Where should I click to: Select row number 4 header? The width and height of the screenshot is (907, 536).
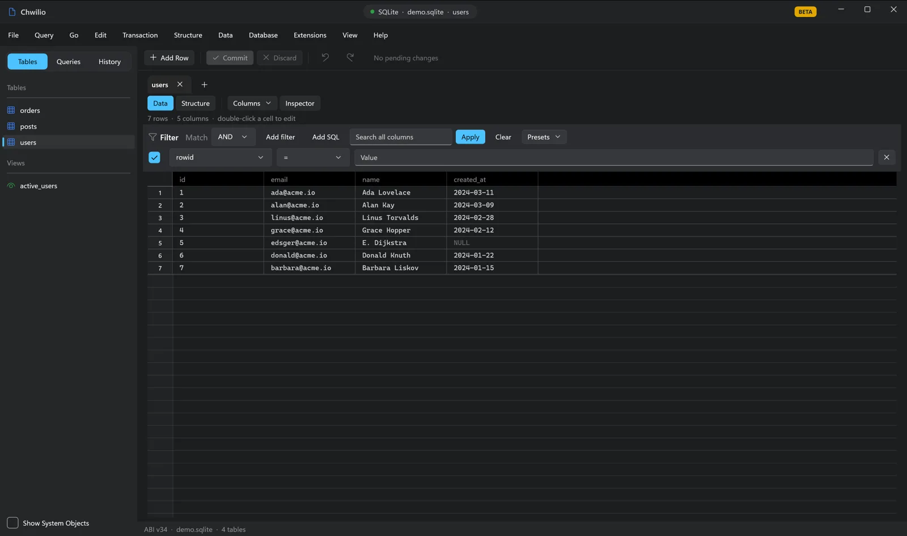(x=160, y=230)
